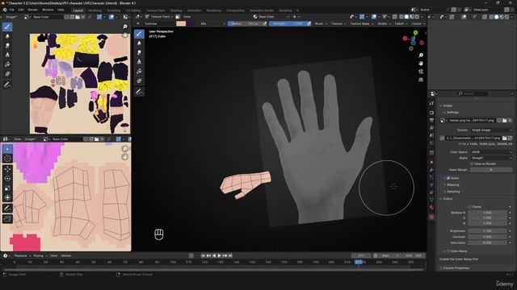Open the Brush popover dropdown
Screen dimensions: 517x290
321,23
